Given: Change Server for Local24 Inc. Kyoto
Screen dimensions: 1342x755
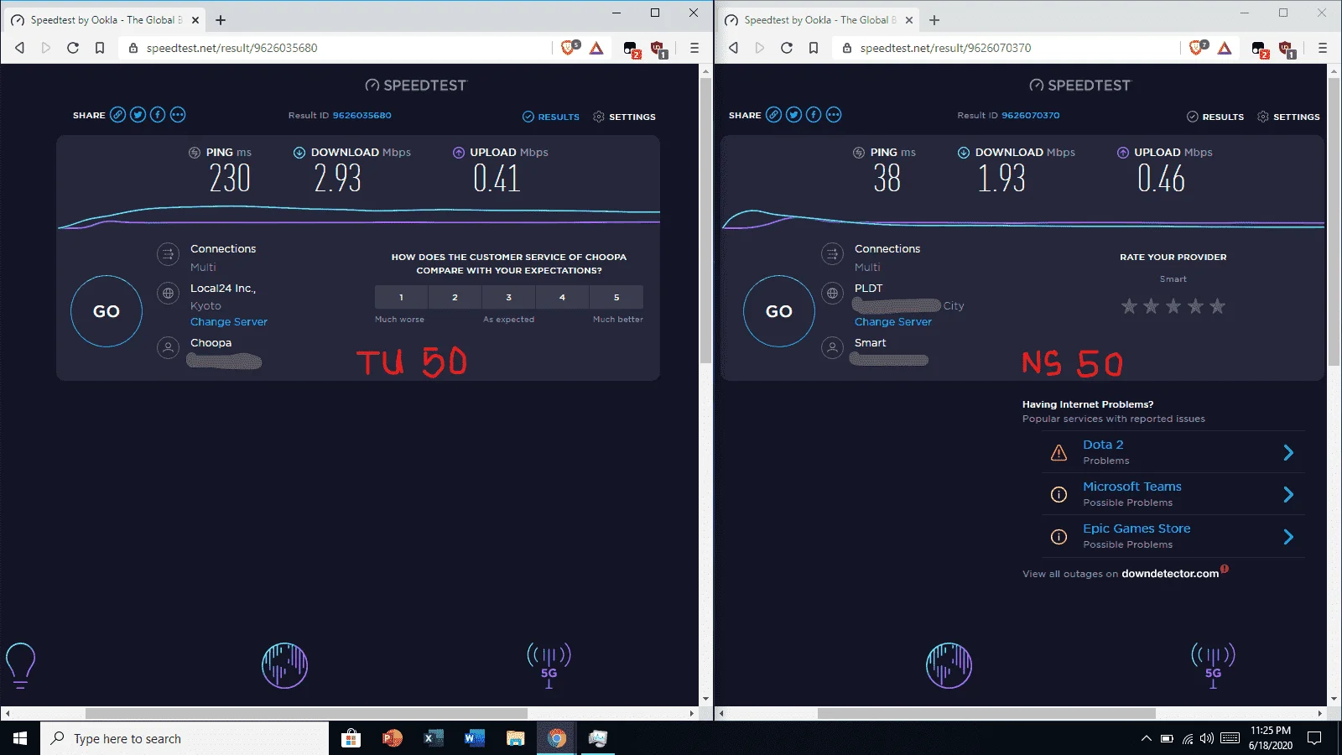Looking at the screenshot, I should coord(229,322).
